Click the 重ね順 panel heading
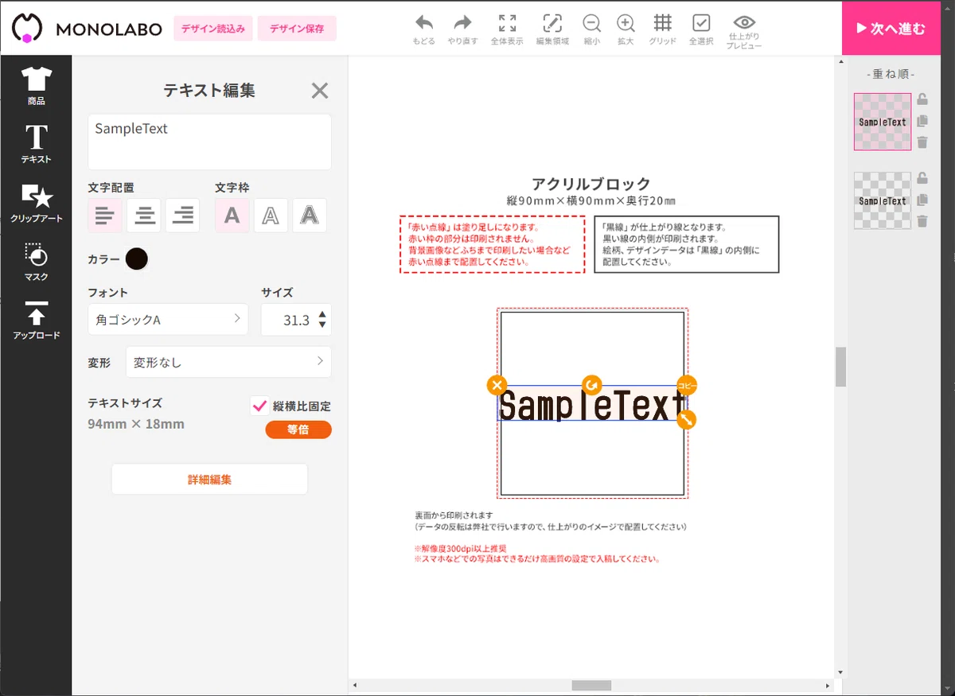The image size is (955, 696). click(891, 74)
